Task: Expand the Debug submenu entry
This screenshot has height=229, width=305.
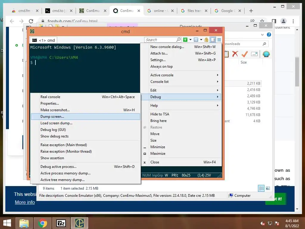Action: coord(181,97)
